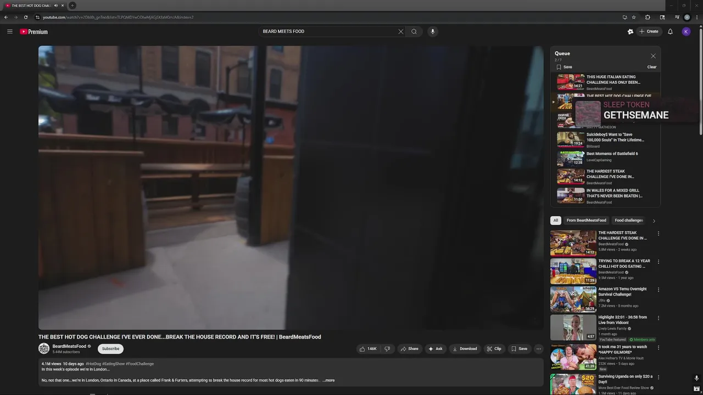Save the video to a playlist
The height and width of the screenshot is (395, 703).
tap(519, 348)
